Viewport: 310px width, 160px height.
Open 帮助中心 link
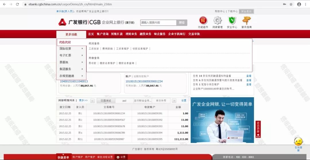tap(220, 11)
